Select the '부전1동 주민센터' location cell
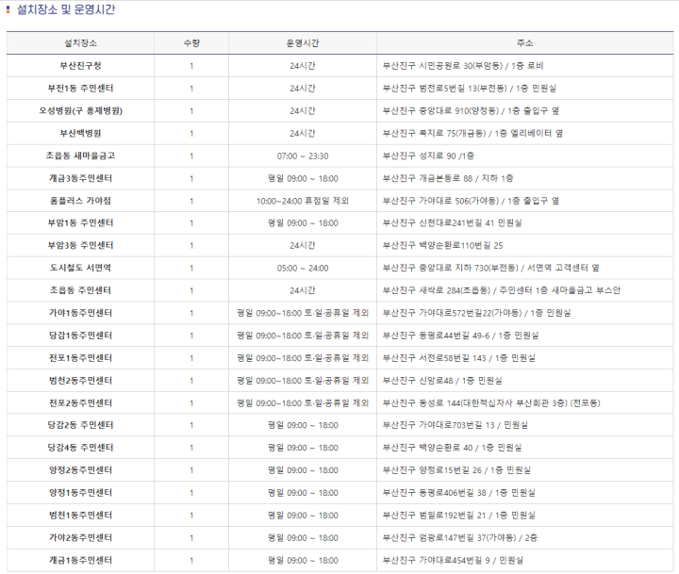Viewport: 679px width, 574px height. point(80,89)
